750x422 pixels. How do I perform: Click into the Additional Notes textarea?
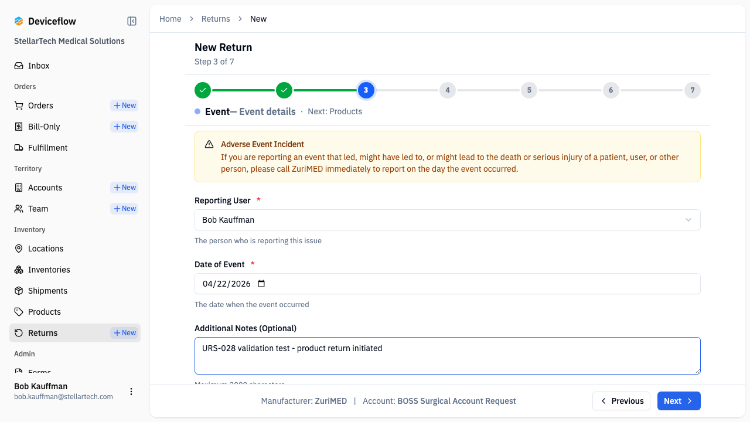[448, 356]
